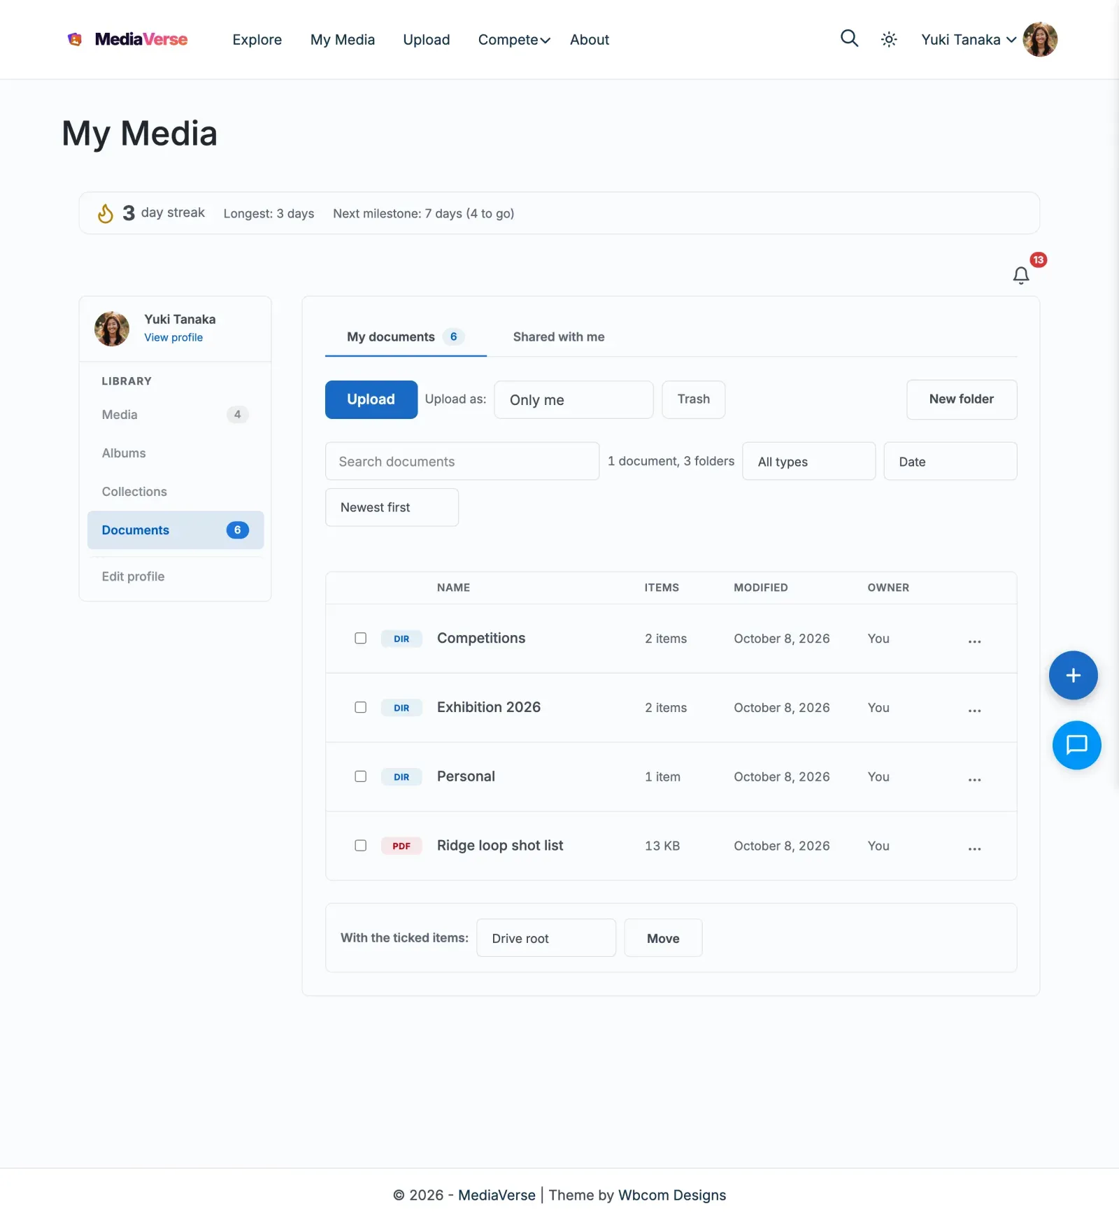Focus the 'Search documents' field

[x=462, y=462]
